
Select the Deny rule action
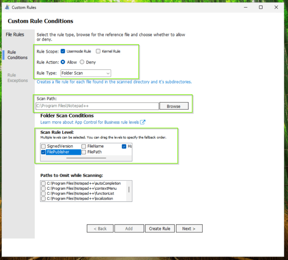82,62
